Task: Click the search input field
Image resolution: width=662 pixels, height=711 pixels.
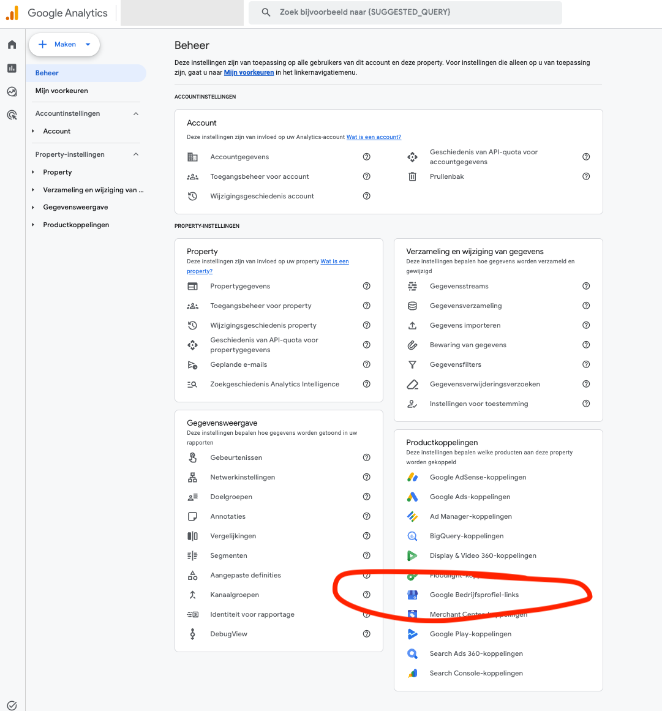Action: 405,12
